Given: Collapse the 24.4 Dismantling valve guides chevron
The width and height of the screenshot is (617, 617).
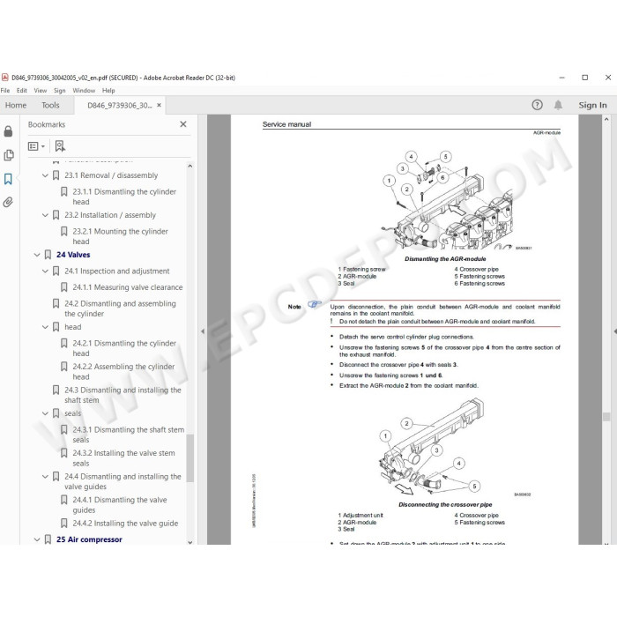Looking at the screenshot, I should [x=45, y=477].
